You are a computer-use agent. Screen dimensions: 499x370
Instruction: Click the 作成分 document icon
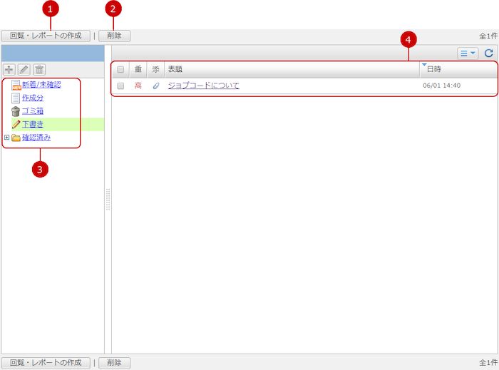point(16,98)
